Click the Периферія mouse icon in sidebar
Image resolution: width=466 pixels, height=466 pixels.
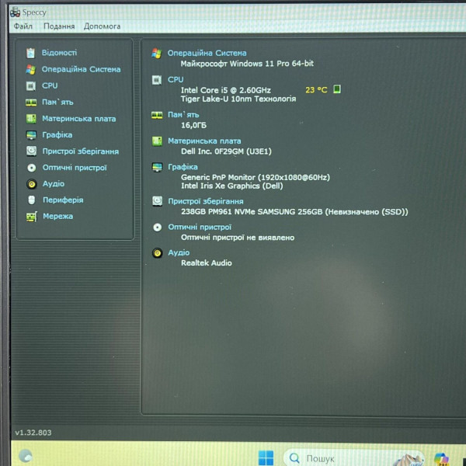(x=32, y=200)
